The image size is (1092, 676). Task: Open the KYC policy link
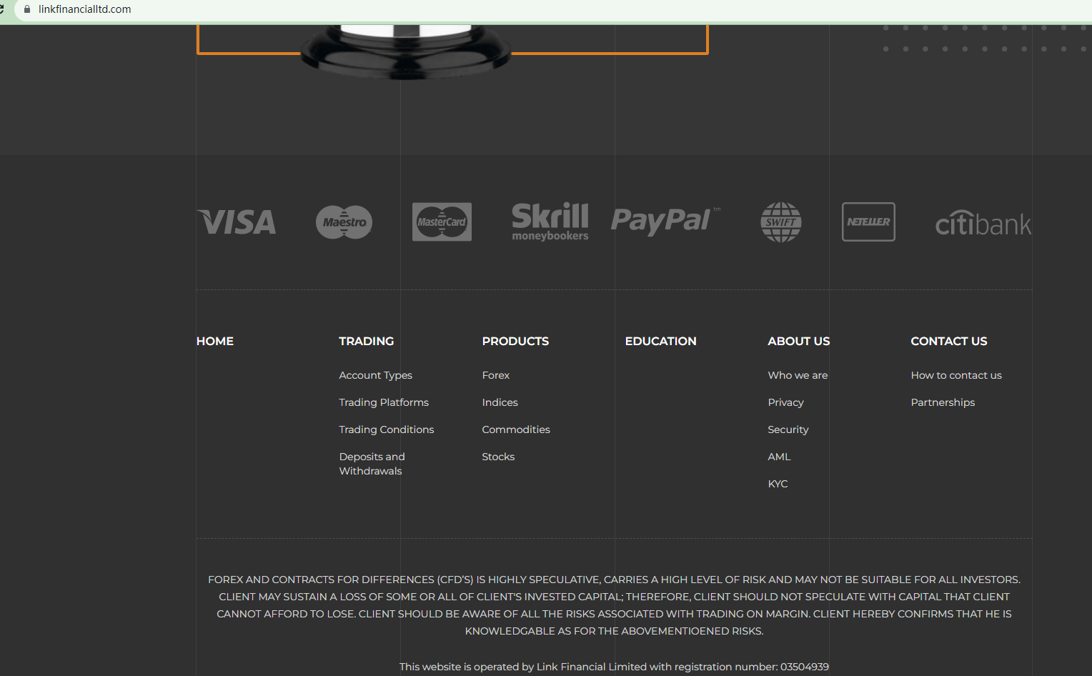pyautogui.click(x=778, y=484)
